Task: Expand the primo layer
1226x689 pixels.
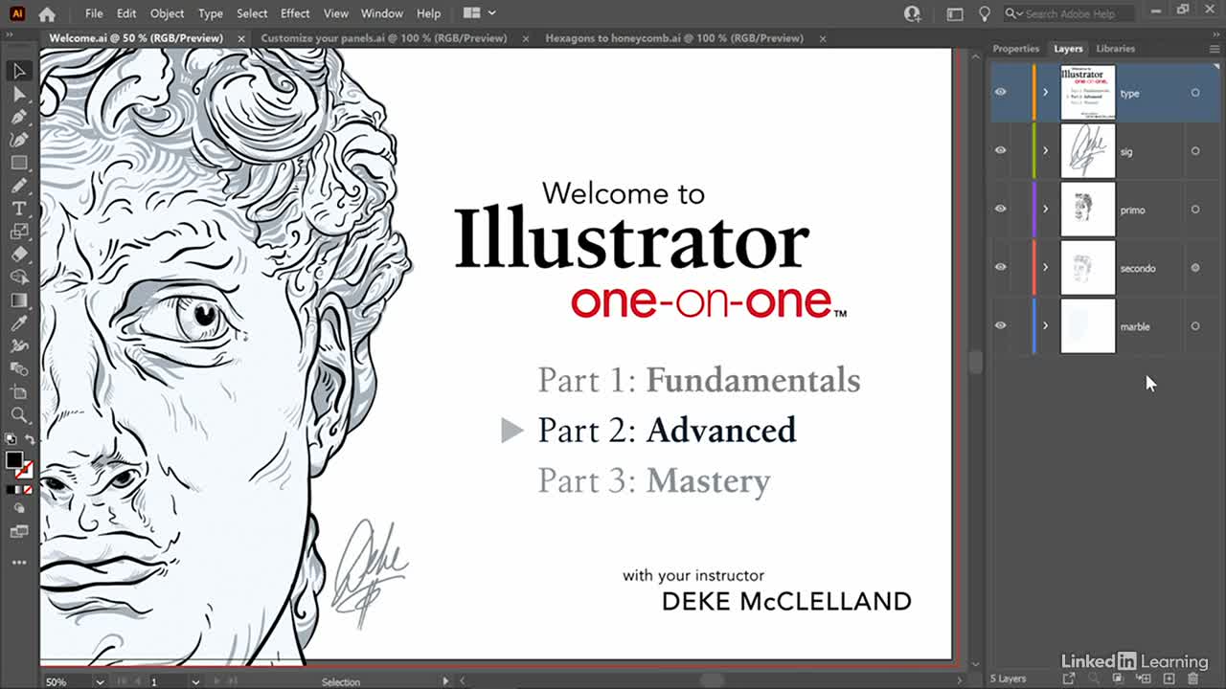Action: point(1045,210)
